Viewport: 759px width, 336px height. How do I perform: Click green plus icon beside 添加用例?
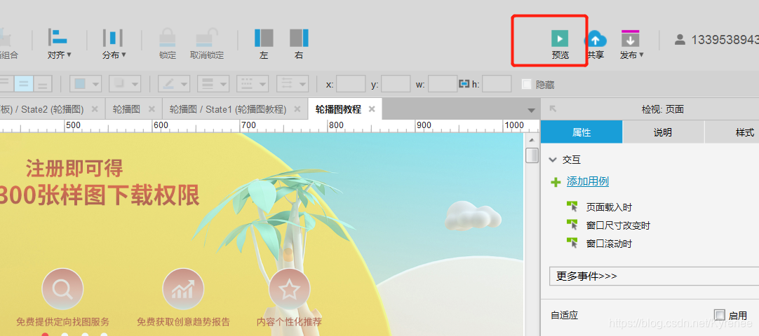point(556,182)
